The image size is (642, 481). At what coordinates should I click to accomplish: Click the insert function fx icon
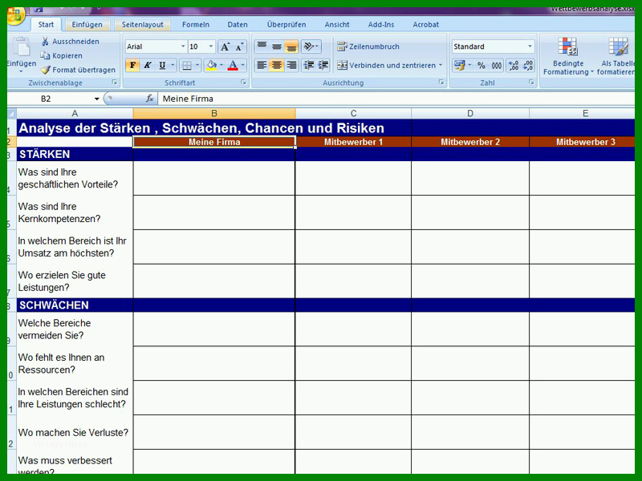(x=150, y=99)
